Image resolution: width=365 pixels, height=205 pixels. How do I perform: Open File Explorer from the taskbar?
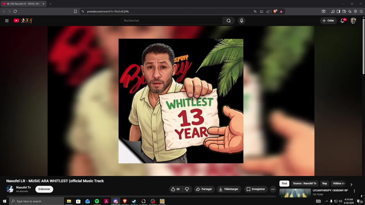(x=69, y=201)
